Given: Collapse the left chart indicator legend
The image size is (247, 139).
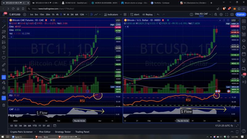Looking at the screenshot, I should 11,37.
